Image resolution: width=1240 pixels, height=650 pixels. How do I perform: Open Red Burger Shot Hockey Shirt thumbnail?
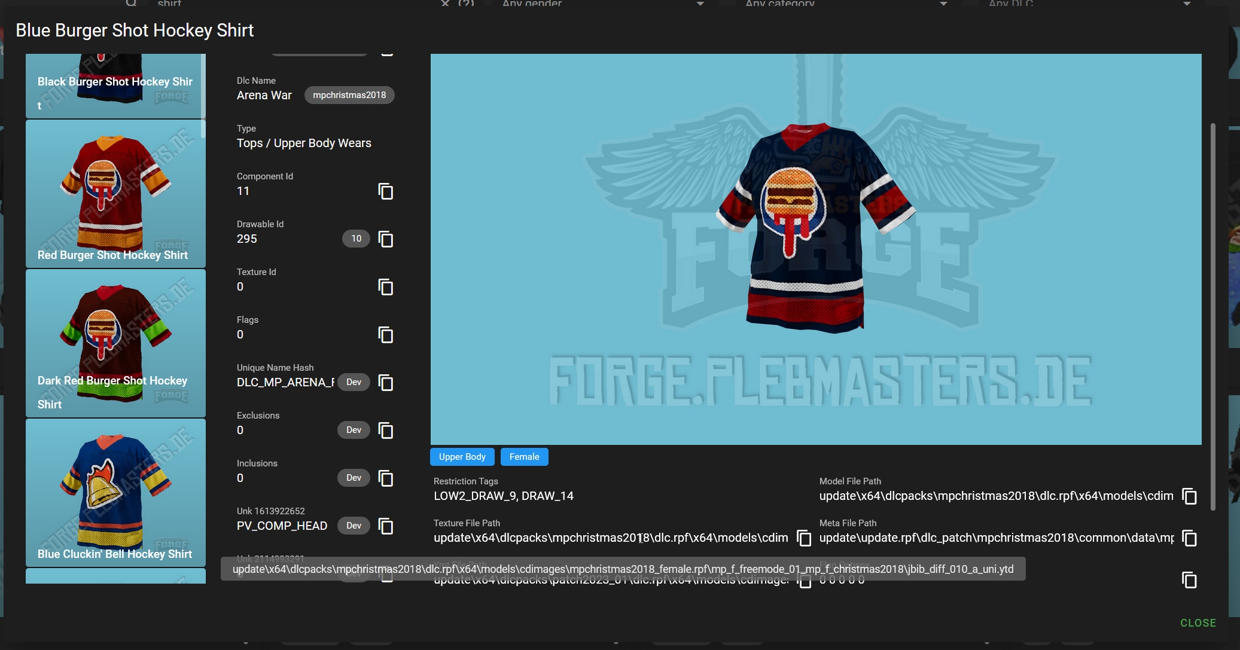115,193
